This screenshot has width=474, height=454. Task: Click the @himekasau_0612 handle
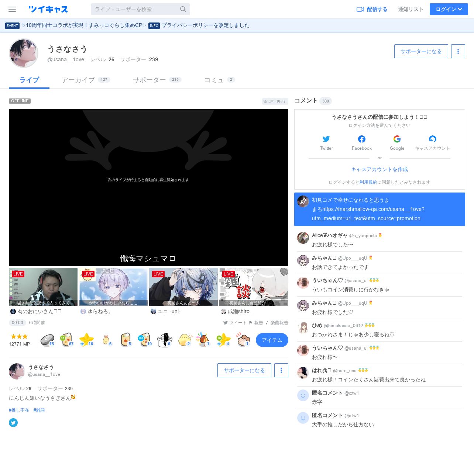pyautogui.click(x=343, y=326)
